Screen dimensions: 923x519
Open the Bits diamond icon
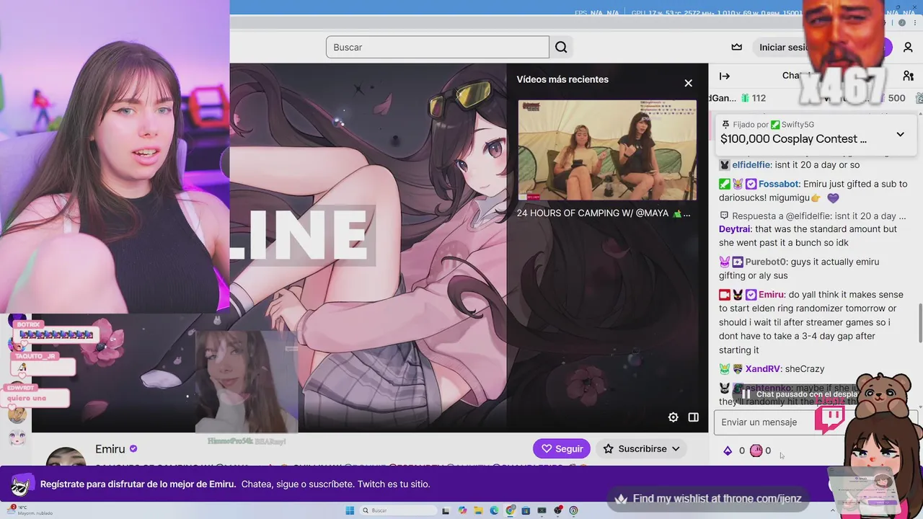(x=728, y=451)
